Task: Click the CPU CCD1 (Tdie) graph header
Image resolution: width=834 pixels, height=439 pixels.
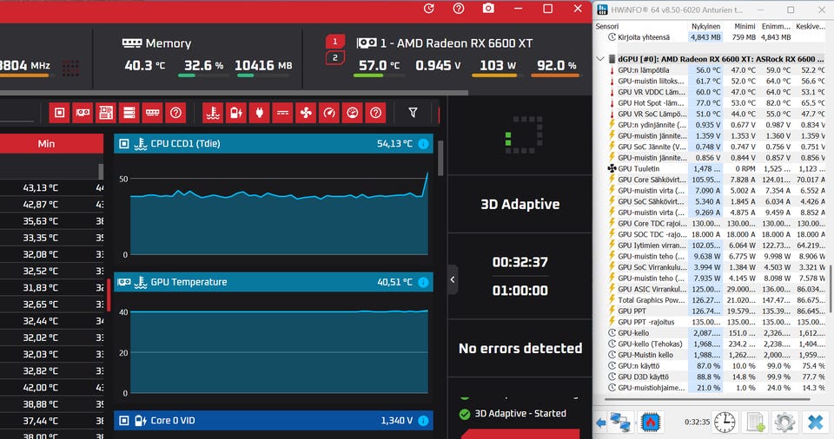Action: (274, 143)
